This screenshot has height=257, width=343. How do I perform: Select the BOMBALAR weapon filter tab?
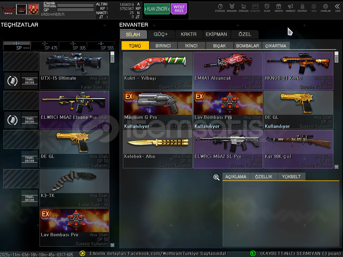[248, 46]
